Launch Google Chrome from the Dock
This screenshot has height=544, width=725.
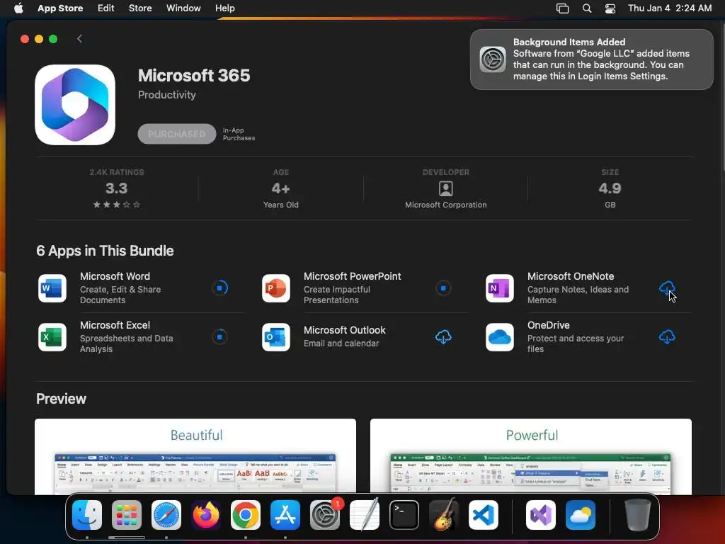pos(246,515)
